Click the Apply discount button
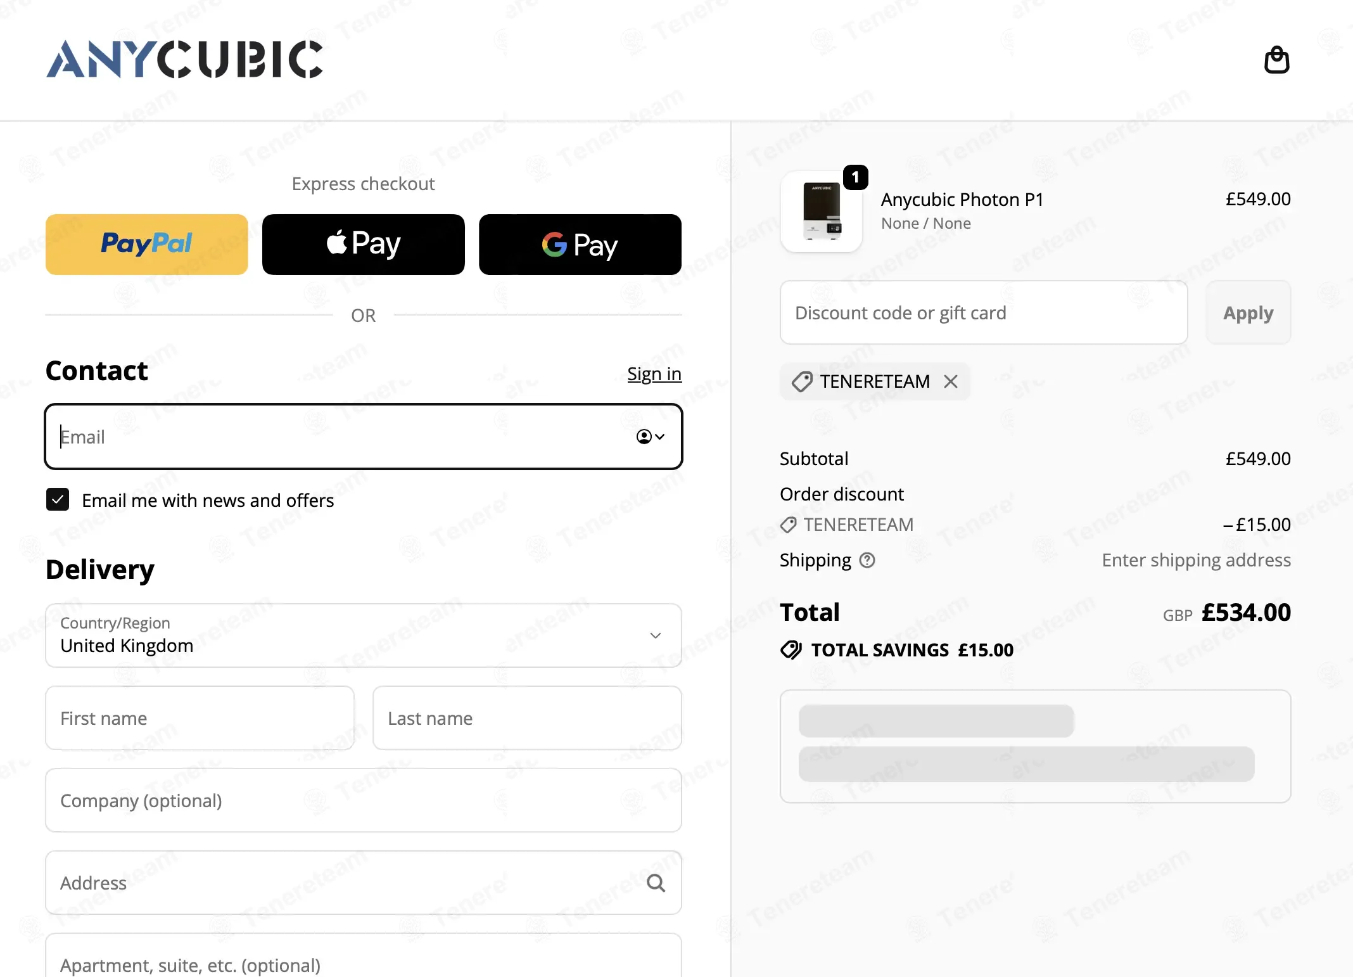Image resolution: width=1353 pixels, height=977 pixels. pyautogui.click(x=1248, y=313)
